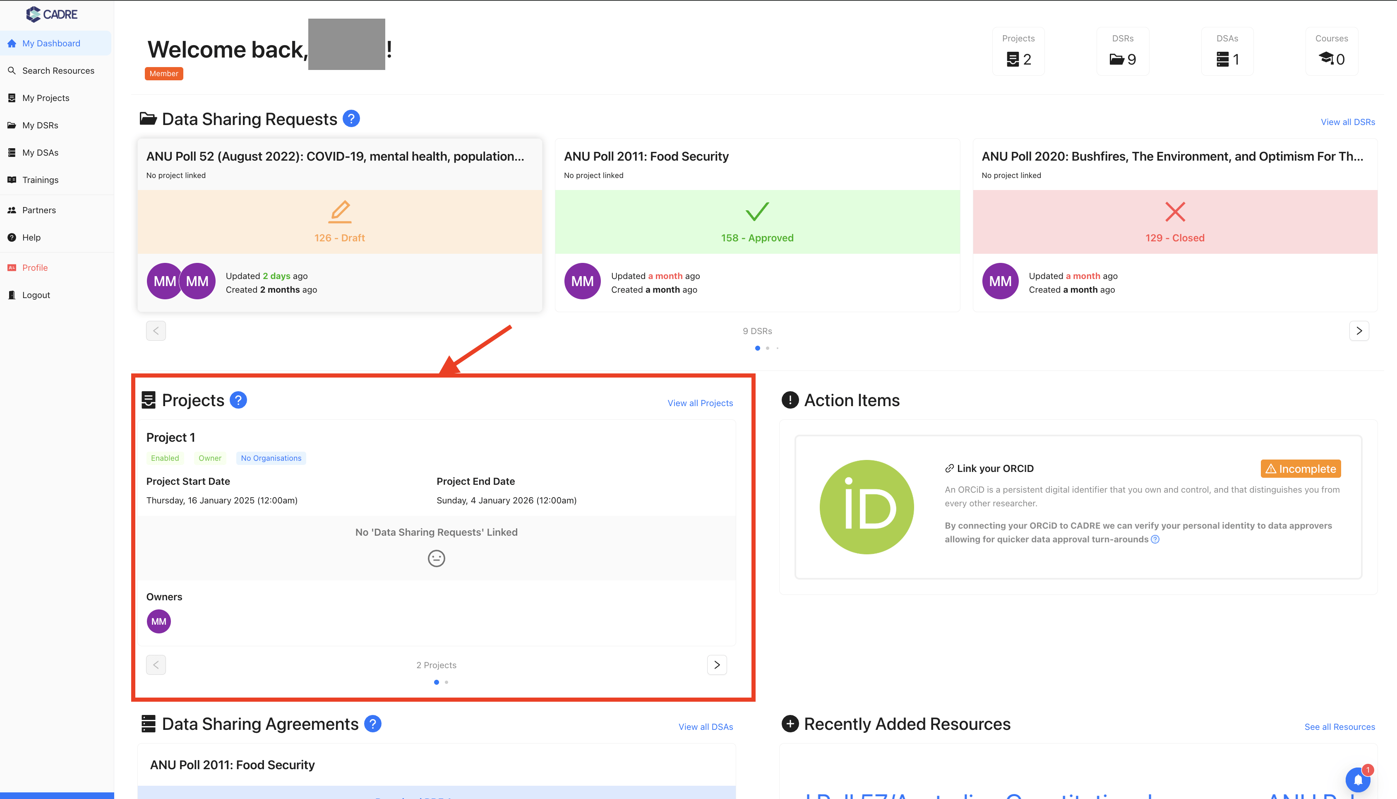Click the Data Sharing Agreements stack icon
This screenshot has width=1397, height=799.
(148, 724)
